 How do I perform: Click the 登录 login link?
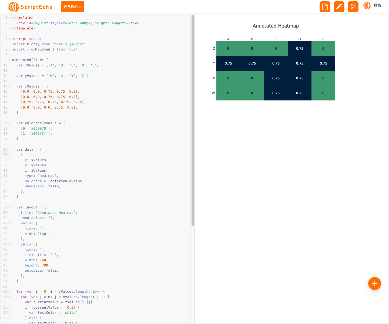coord(378,5)
